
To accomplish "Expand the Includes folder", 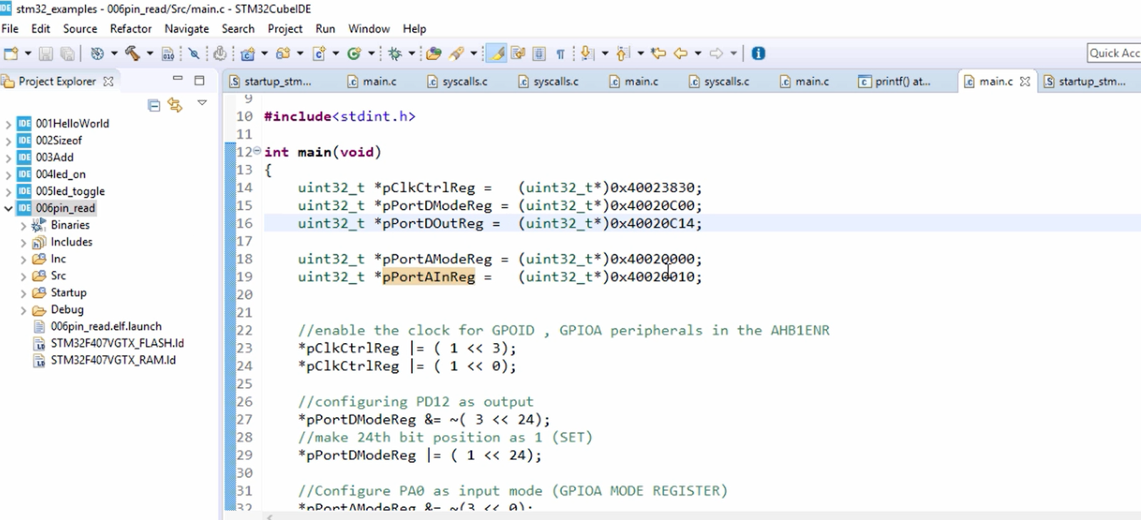I will (x=24, y=243).
